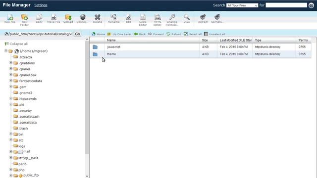Screen dimensions: 317x178
Task: Select the perl5 tree folder
Action: [x=22, y=164]
